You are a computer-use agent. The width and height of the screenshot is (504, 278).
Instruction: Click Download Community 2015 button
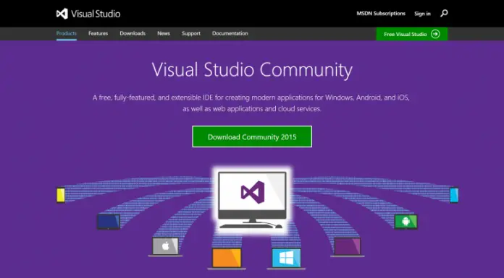(252, 136)
